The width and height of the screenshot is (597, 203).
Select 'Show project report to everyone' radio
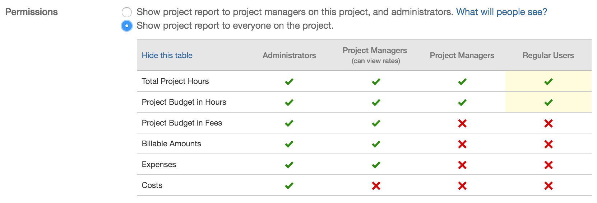coord(127,26)
